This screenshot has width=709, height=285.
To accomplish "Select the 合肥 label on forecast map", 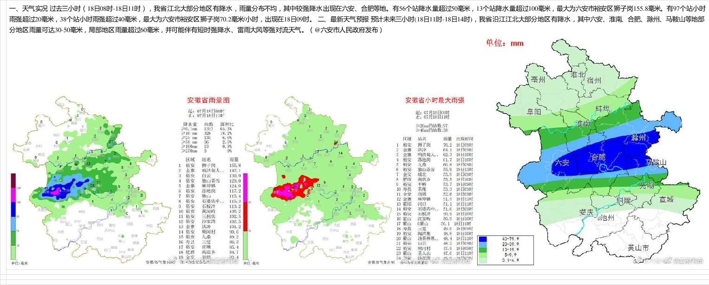I will tap(597, 157).
